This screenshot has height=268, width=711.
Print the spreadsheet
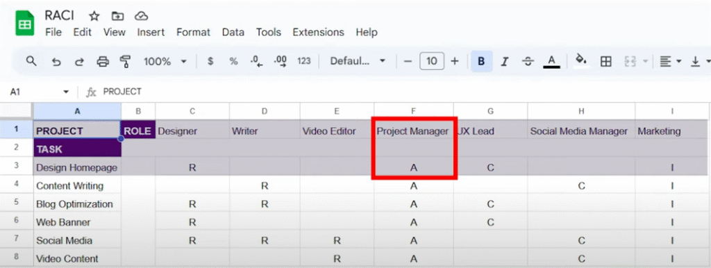tap(103, 61)
